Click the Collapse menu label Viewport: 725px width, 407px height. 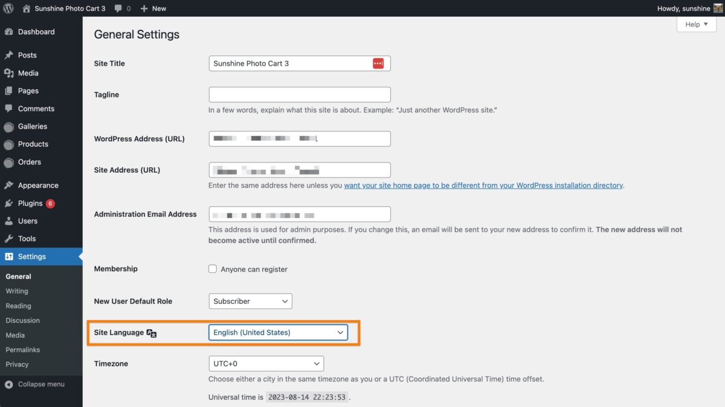[41, 384]
